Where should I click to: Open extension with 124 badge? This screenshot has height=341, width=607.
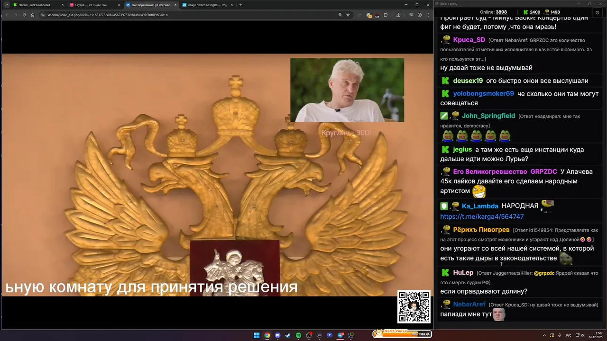(377, 15)
